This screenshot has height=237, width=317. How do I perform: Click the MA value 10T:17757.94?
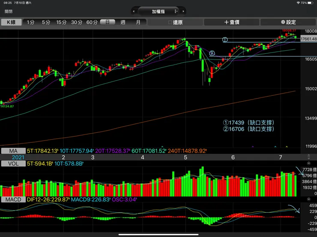(x=77, y=151)
